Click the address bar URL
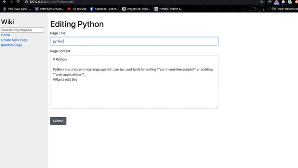This screenshot has height=168, width=298. coord(52,2)
